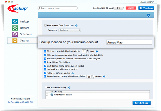Show help for battery percent setting
The image size is (161, 111).
(104, 77)
